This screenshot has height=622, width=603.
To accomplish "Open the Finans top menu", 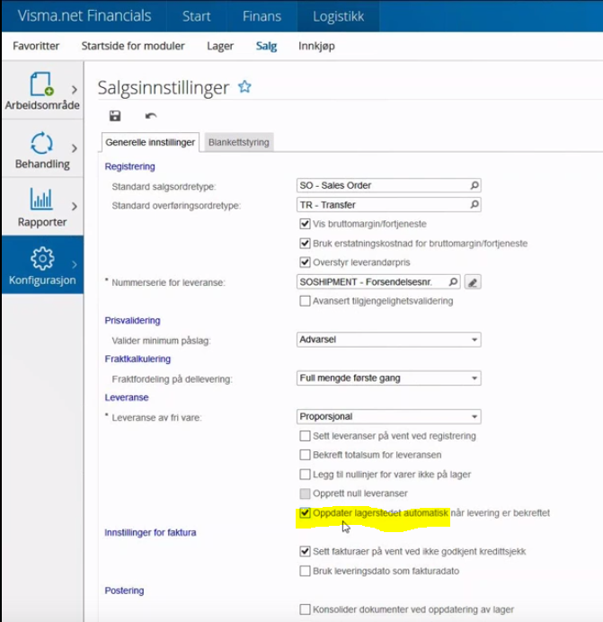I will coord(262,16).
